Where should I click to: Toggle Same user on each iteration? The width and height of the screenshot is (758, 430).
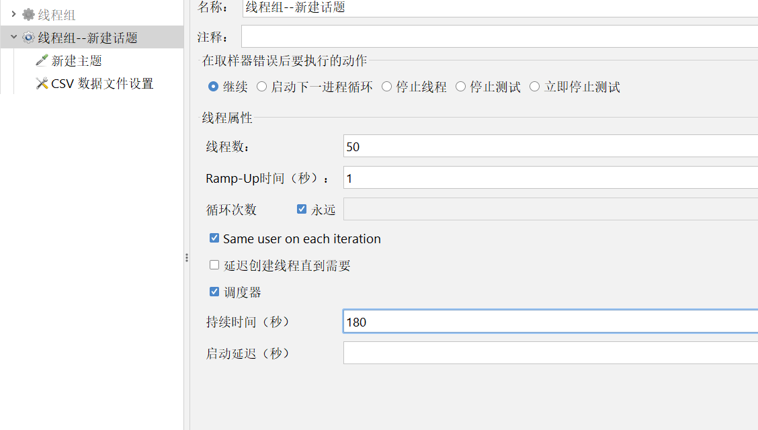(214, 238)
